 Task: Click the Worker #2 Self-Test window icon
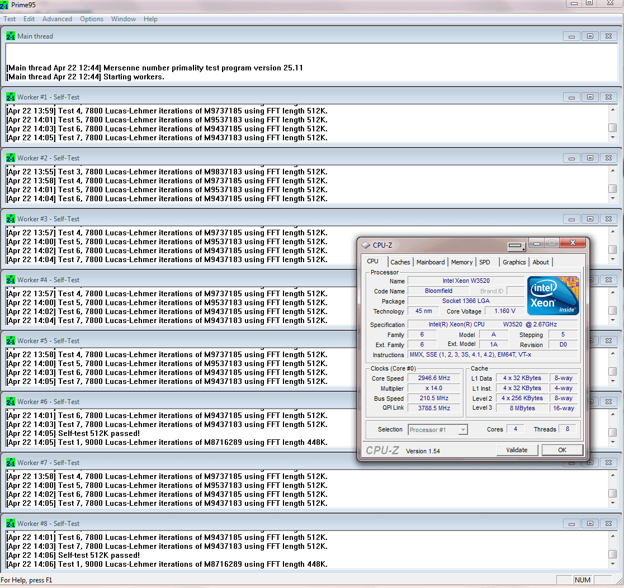(x=11, y=158)
